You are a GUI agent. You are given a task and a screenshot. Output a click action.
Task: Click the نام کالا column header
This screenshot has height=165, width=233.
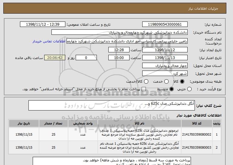pos(139,124)
